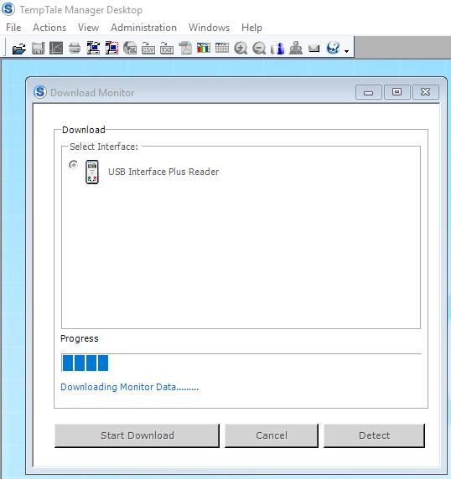Click the blue person info icon
This screenshot has width=451, height=479.
click(277, 49)
